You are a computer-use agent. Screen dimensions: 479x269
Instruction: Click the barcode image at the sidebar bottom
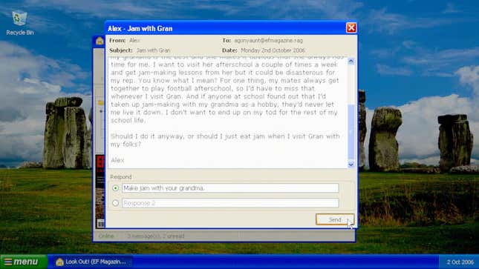100,224
